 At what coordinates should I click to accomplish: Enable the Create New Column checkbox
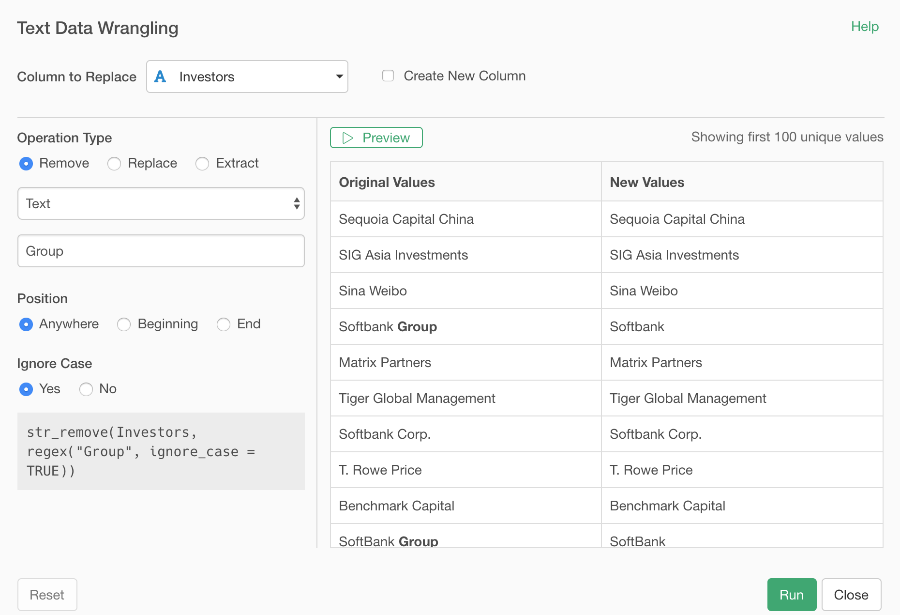(x=388, y=76)
